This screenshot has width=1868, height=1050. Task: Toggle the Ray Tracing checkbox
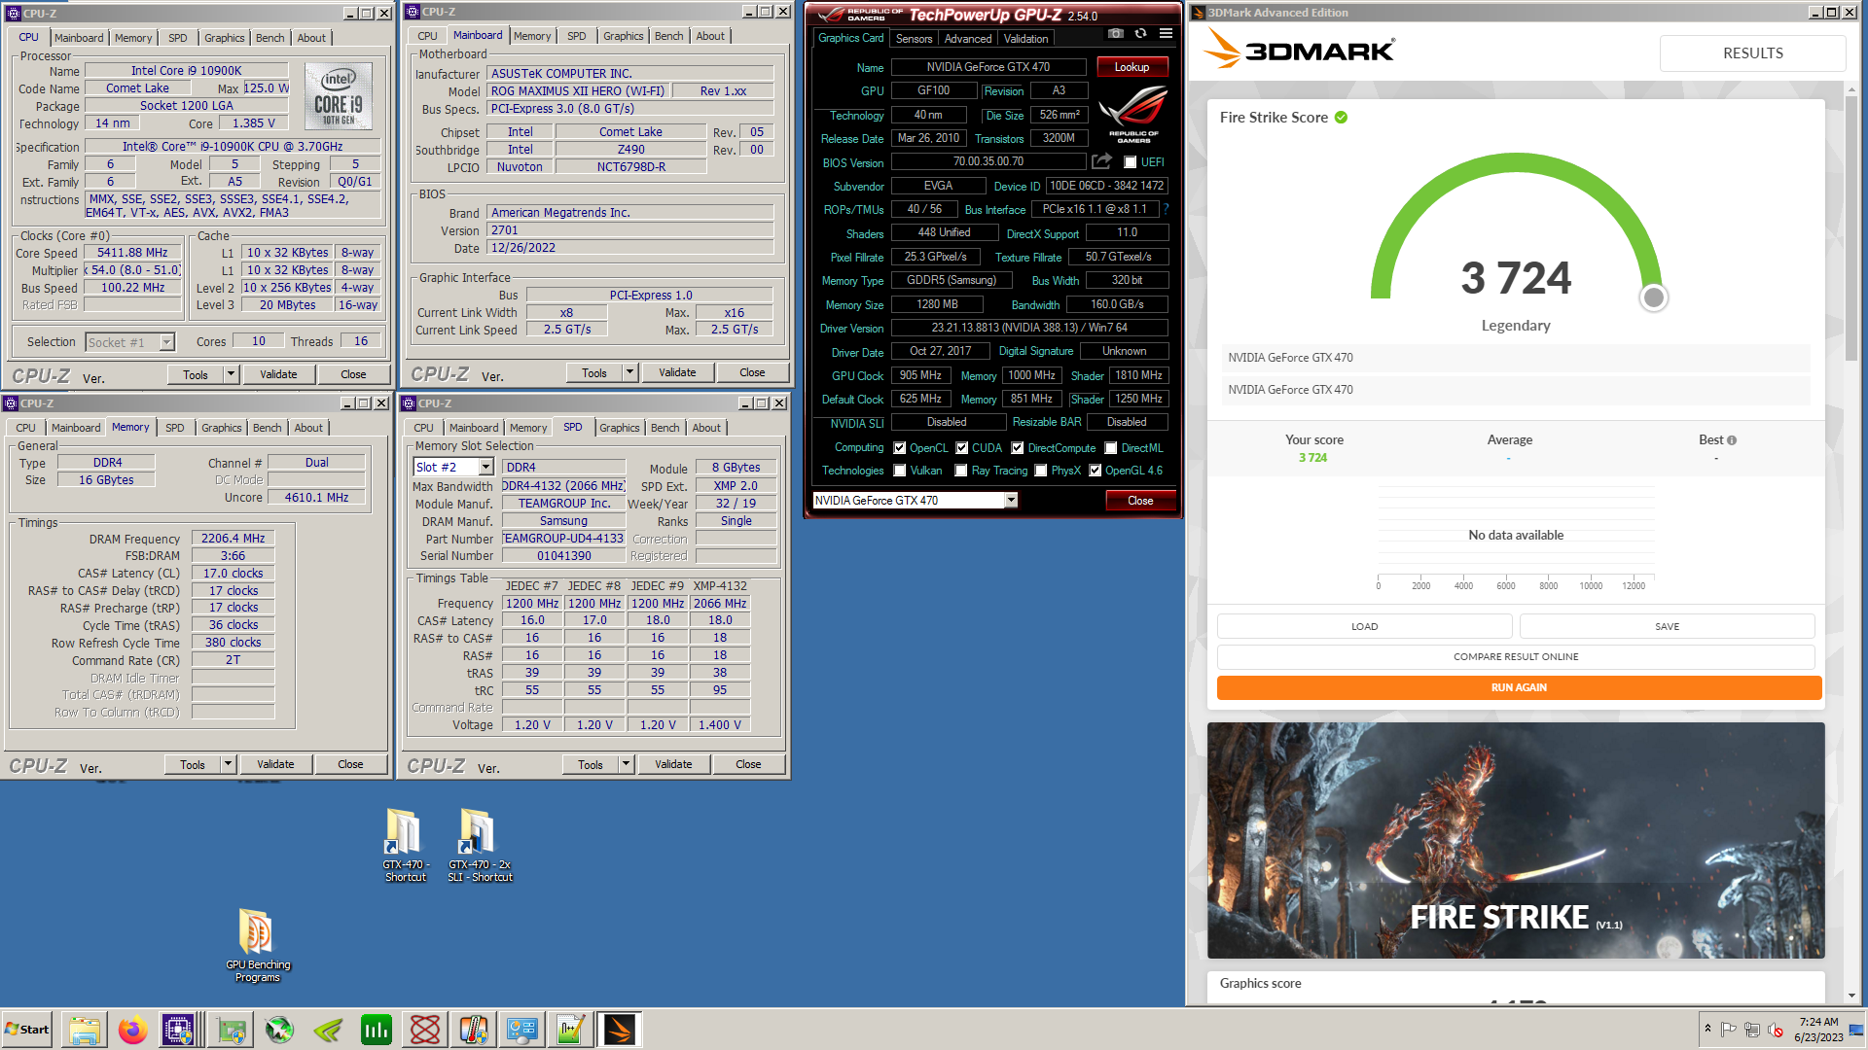point(961,471)
